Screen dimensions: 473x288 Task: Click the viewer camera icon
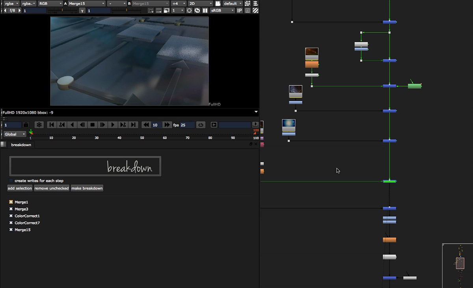tap(217, 4)
